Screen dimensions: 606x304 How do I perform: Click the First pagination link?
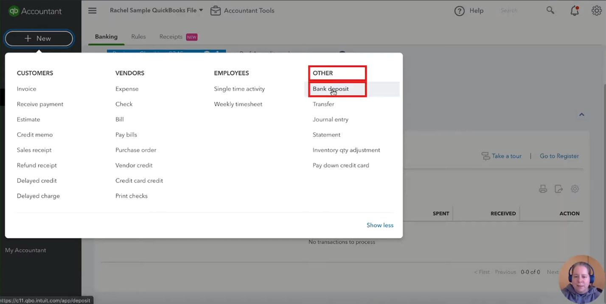pyautogui.click(x=482, y=272)
